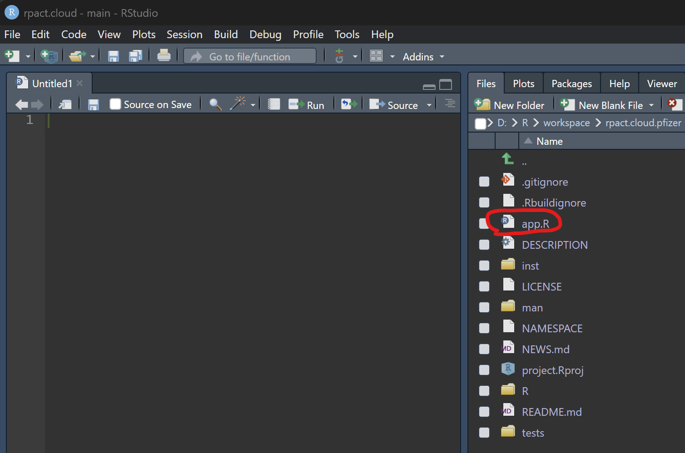The width and height of the screenshot is (685, 453).
Task: Click the Run button to execute code
Action: click(x=308, y=104)
